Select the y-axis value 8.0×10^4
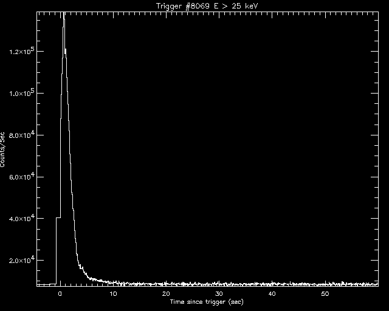Screen dimensions: 389x311 [x=22, y=135]
